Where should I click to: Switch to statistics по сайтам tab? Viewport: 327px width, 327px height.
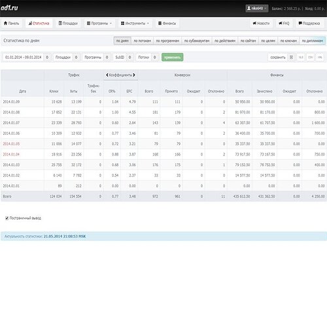click(x=248, y=41)
